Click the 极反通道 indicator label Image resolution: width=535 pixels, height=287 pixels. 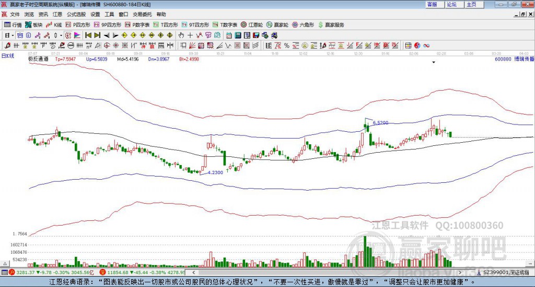tap(39, 59)
